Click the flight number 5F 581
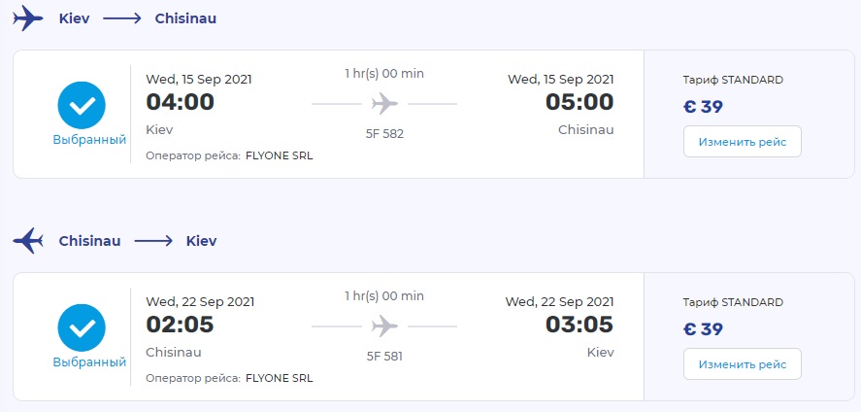 coord(384,357)
